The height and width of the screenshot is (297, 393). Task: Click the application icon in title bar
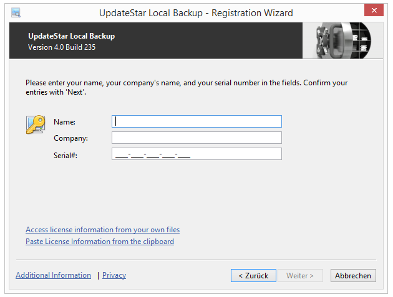(16, 12)
